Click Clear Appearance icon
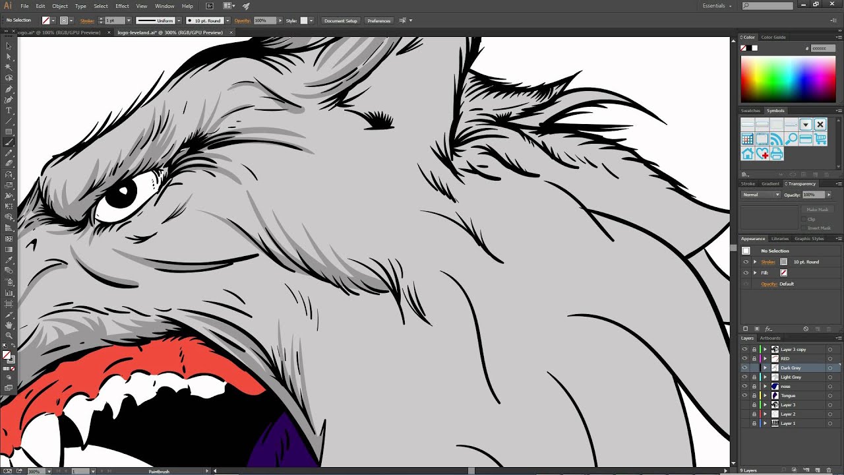The height and width of the screenshot is (475, 844). click(806, 329)
